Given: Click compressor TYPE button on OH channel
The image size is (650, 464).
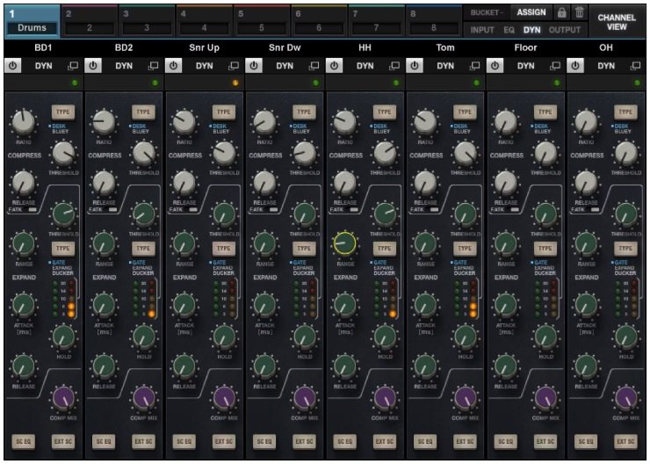Looking at the screenshot, I should (625, 112).
